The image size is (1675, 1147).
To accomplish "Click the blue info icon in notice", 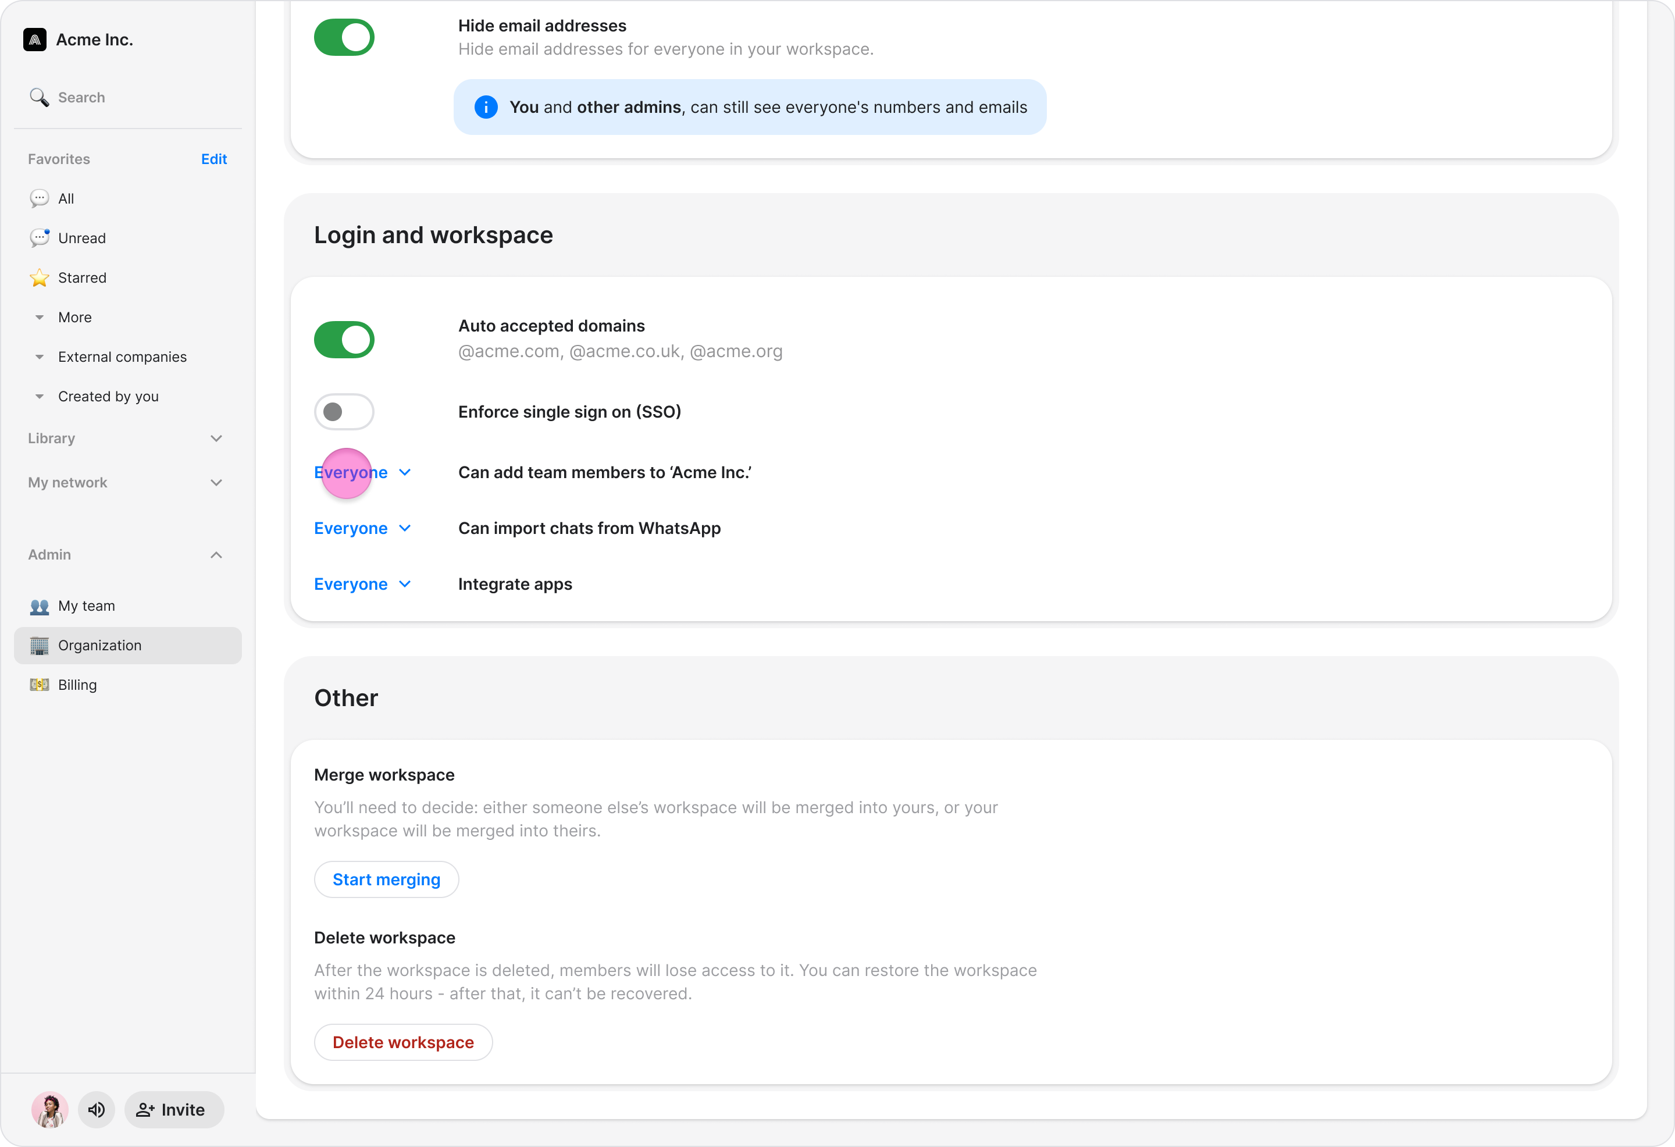I will [486, 108].
